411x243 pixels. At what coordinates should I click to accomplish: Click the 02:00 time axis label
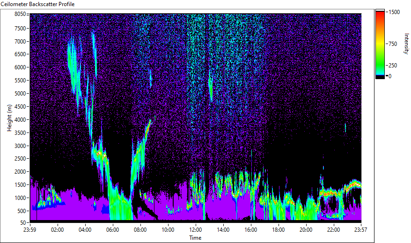(x=58, y=230)
